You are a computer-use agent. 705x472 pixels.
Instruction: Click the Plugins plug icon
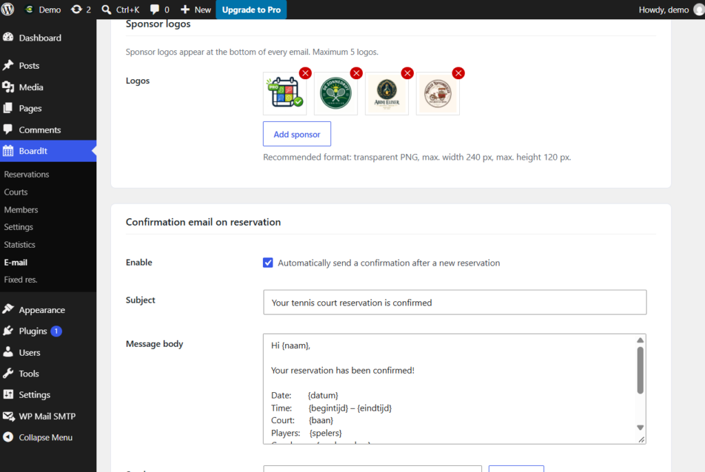[x=8, y=331]
